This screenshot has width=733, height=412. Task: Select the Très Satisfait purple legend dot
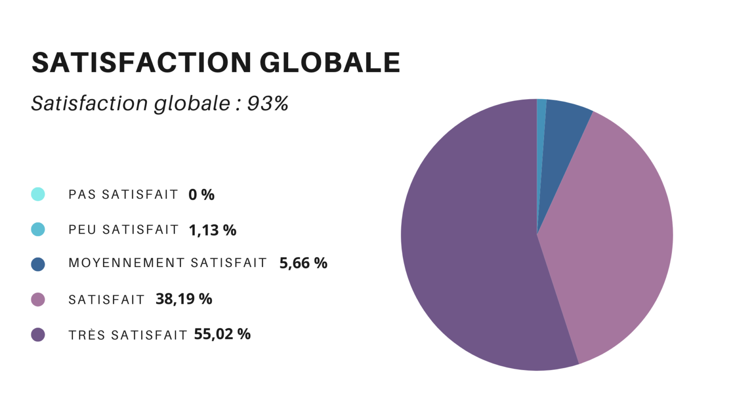pos(38,335)
